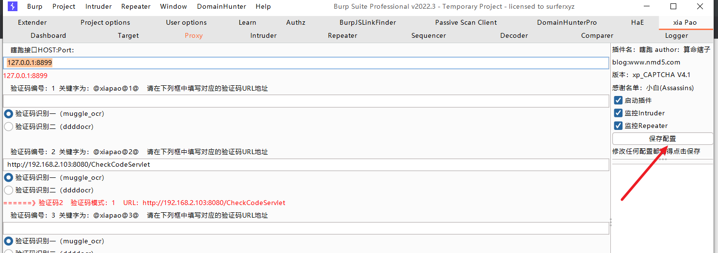Minimize the Burp Suite window
This screenshot has height=253, width=718.
[x=647, y=6]
